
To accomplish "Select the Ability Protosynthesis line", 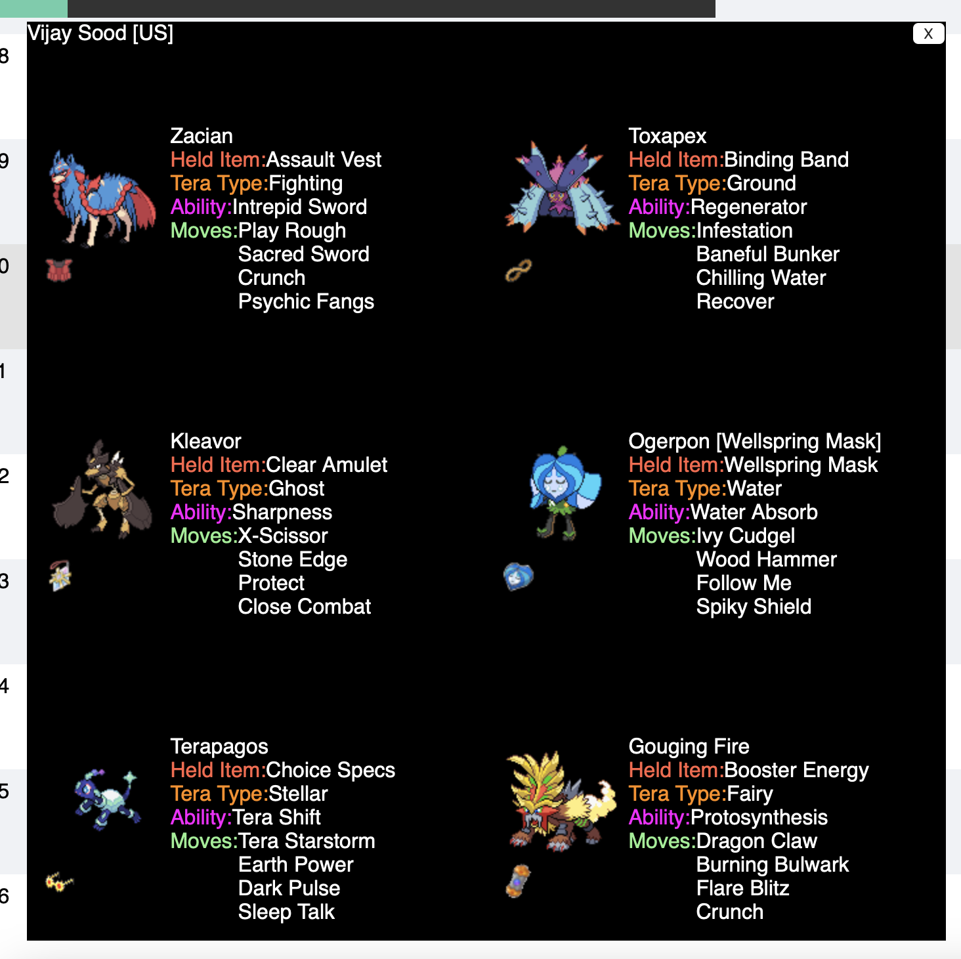I will click(x=728, y=817).
